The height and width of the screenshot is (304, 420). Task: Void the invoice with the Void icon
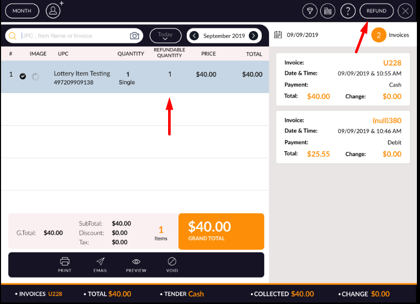(x=172, y=264)
